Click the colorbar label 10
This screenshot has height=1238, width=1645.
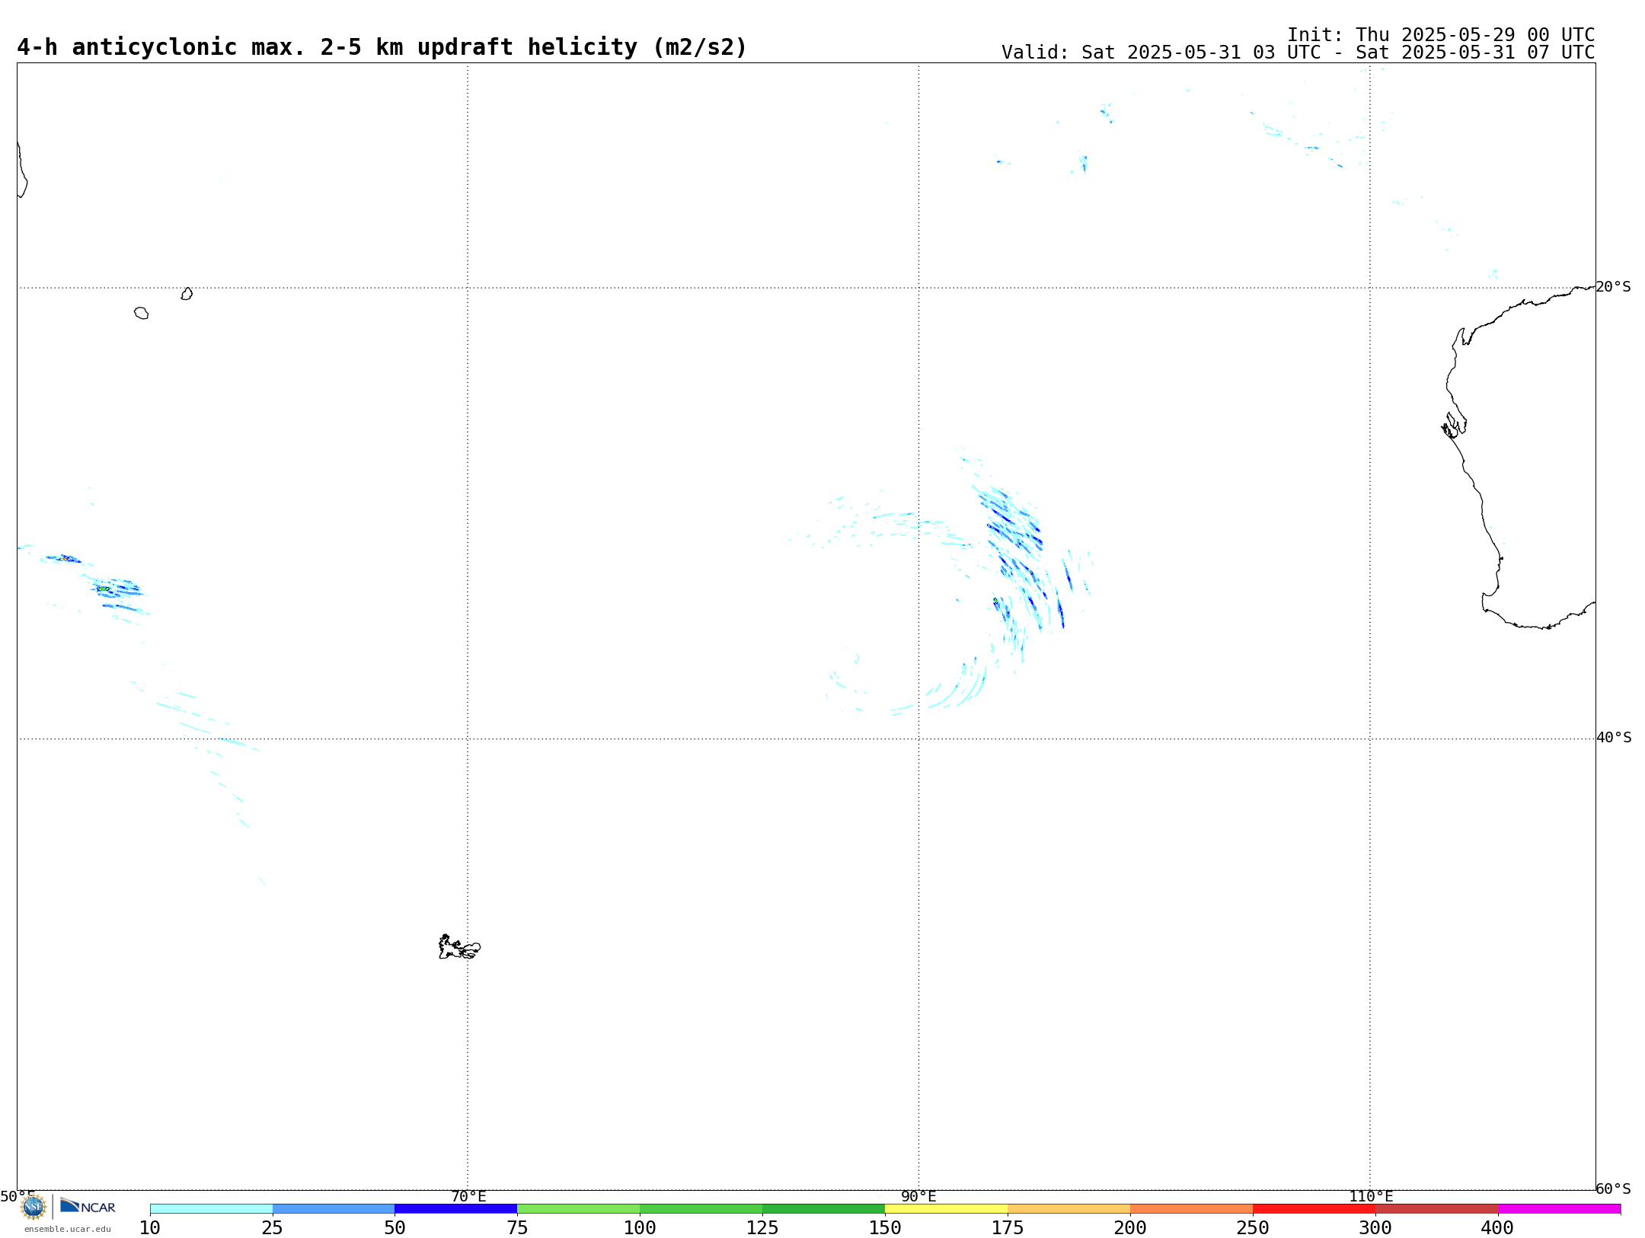(150, 1227)
